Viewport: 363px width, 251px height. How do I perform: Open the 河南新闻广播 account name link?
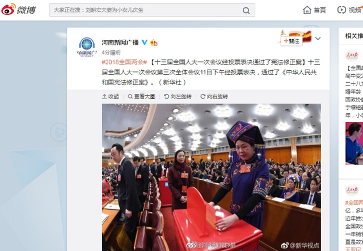(120, 42)
